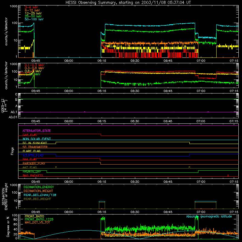
Task: Select the yellow FRONT_RATIO legend label
Action: (x=34, y=216)
